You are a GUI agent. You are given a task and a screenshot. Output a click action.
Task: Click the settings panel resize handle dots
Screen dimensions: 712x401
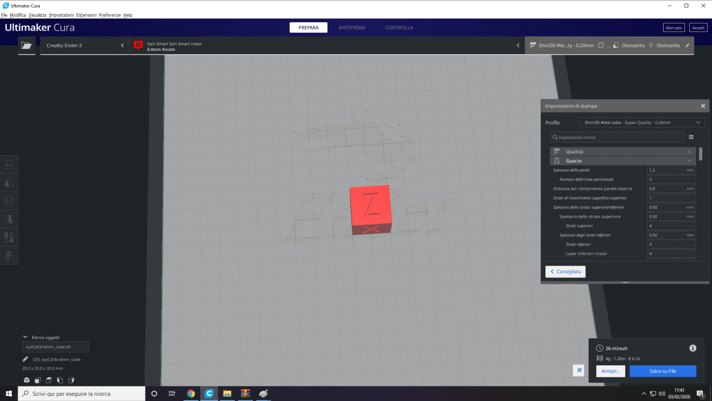[x=625, y=282]
